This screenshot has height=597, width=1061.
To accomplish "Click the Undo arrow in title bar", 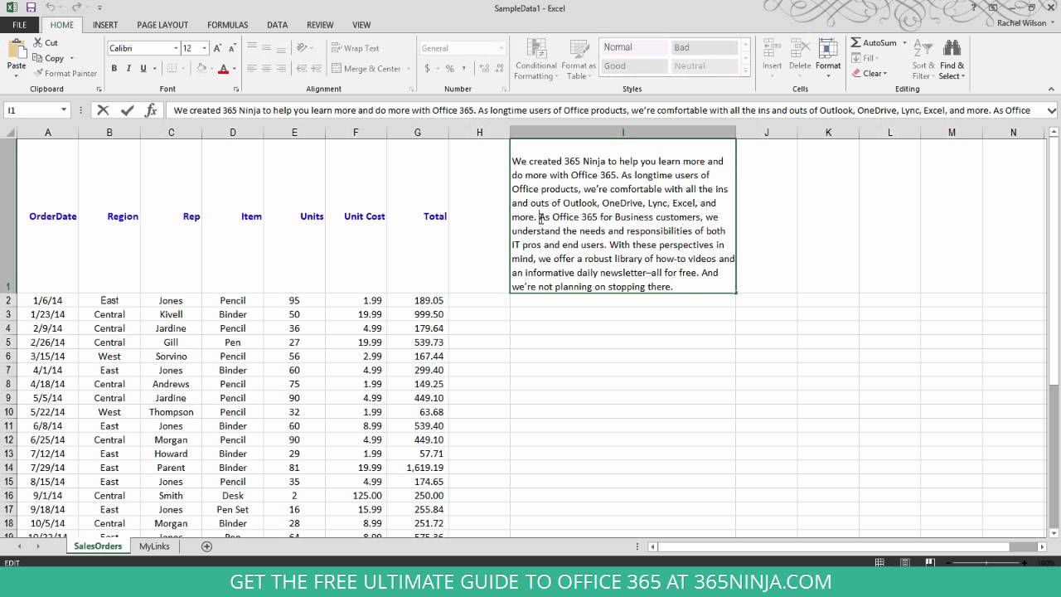I will click(x=51, y=7).
